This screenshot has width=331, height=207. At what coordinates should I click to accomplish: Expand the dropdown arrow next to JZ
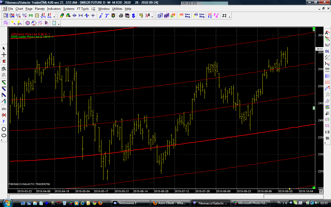229,17
